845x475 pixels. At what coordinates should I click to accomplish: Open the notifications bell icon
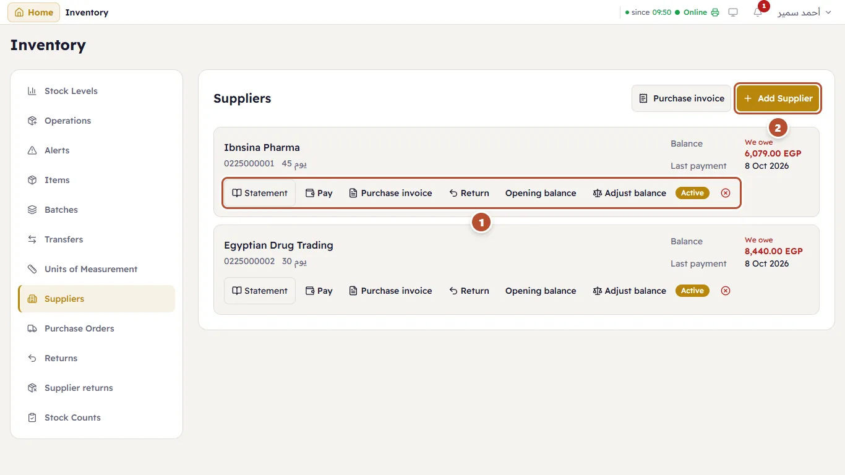click(x=758, y=12)
